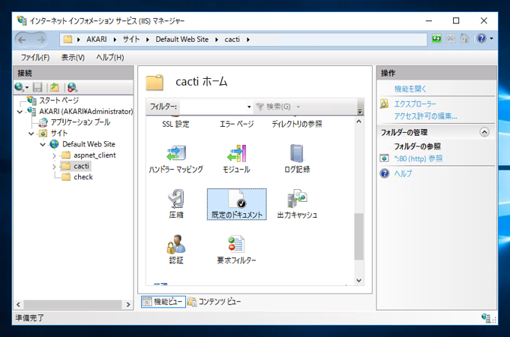Collapse the Default Web Site node
The width and height of the screenshot is (510, 337).
click(x=43, y=144)
